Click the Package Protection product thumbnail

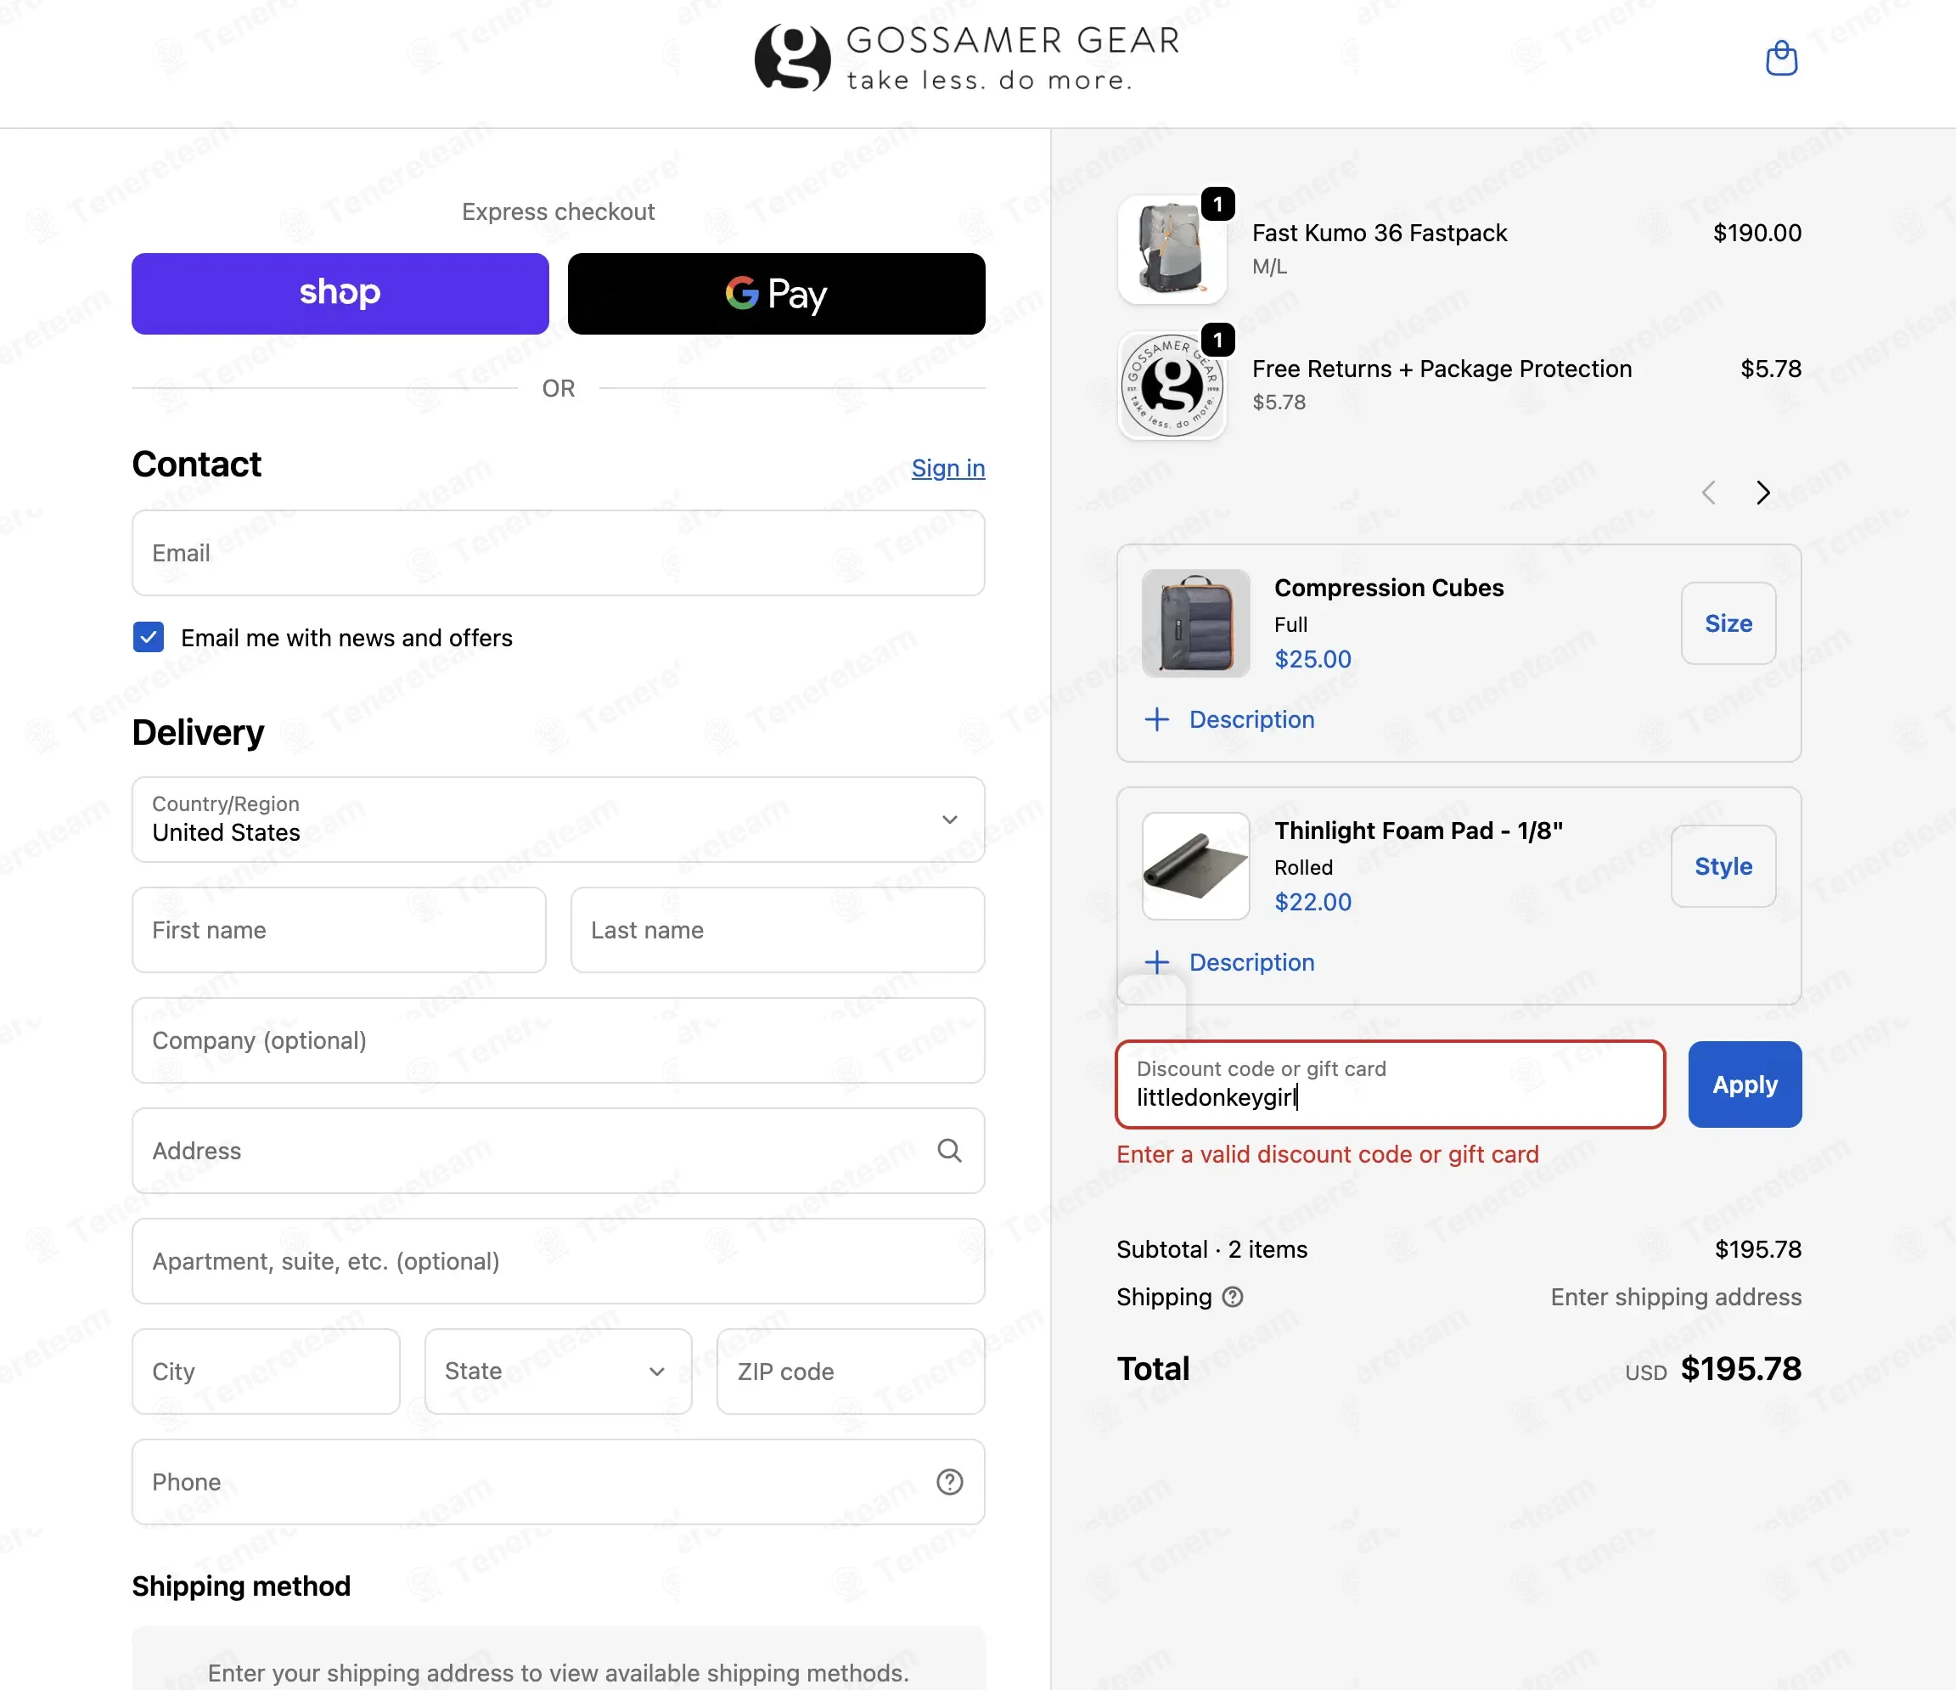coord(1172,386)
